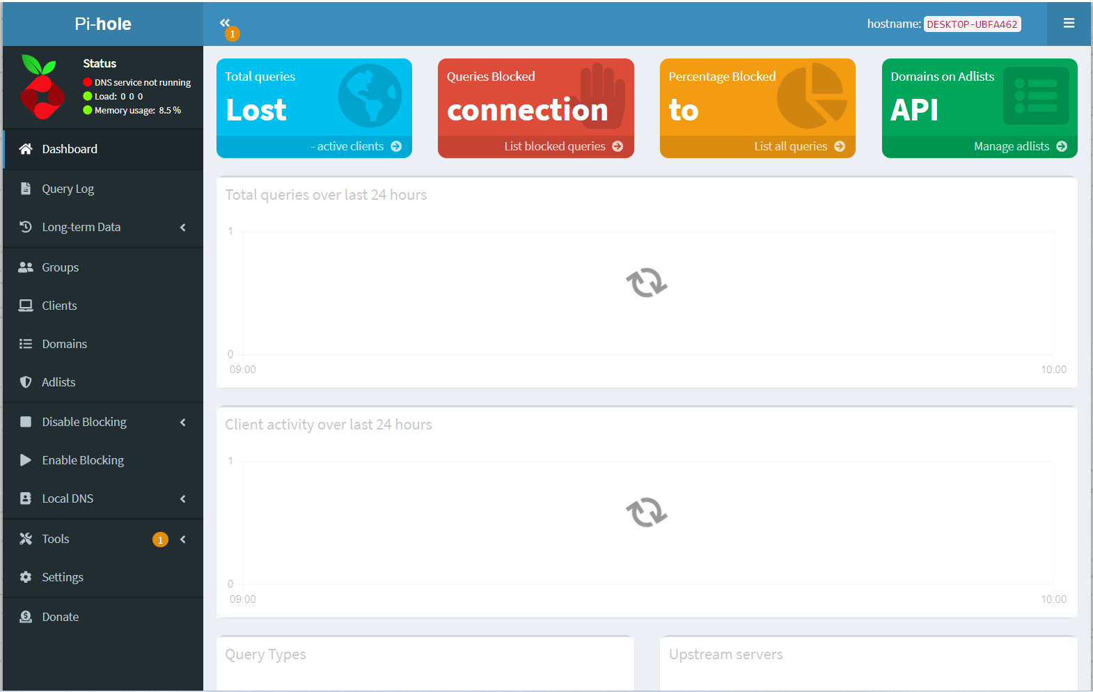
Task: Click the Dashboard home icon
Action: 26,149
